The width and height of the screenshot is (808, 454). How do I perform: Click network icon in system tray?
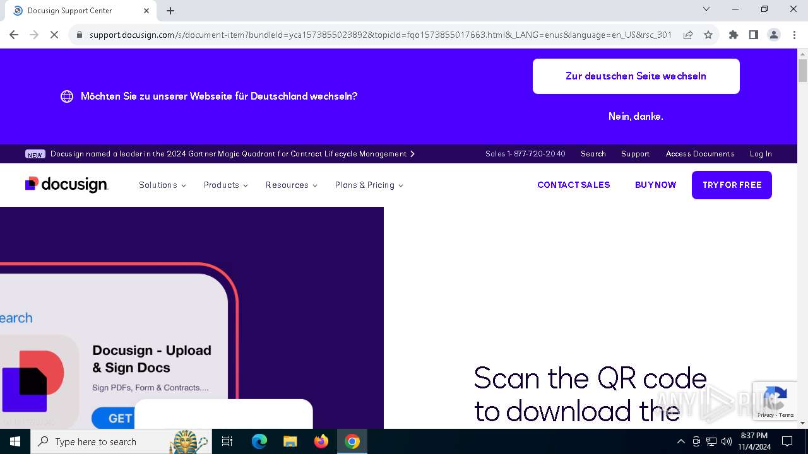point(711,441)
